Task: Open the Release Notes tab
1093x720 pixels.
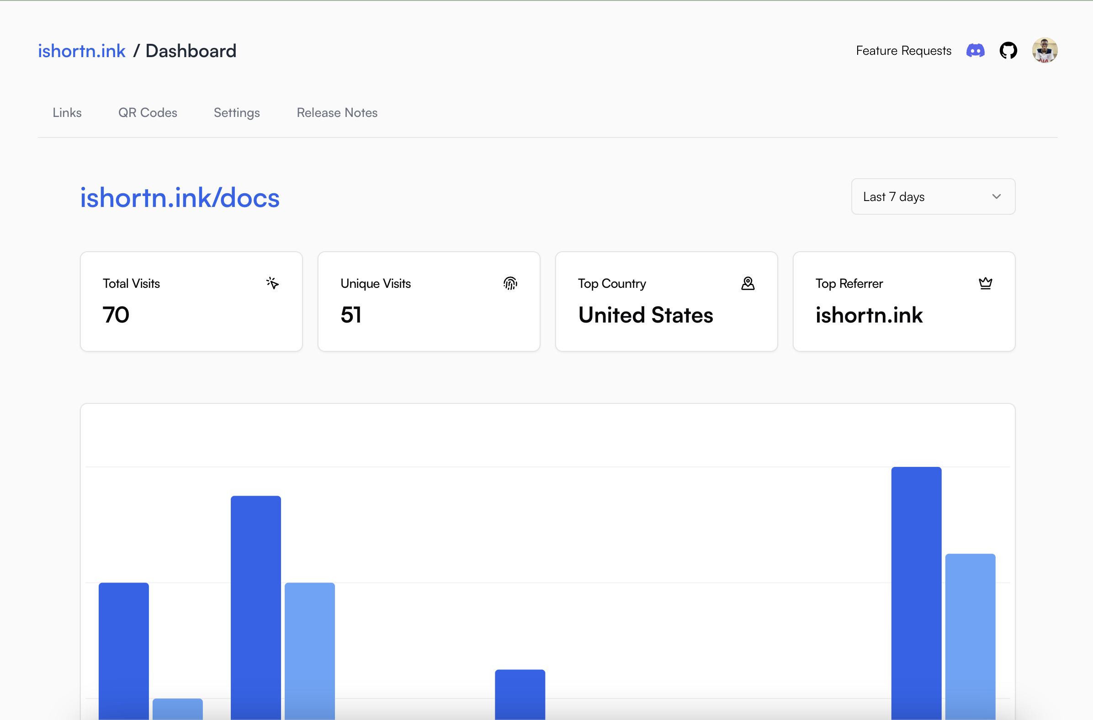Action: coord(337,112)
